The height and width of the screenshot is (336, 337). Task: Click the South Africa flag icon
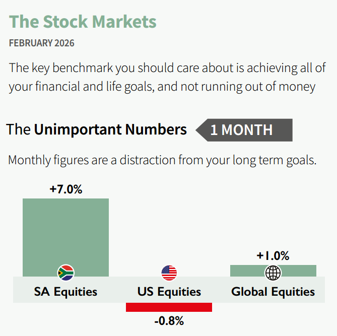[65, 273]
